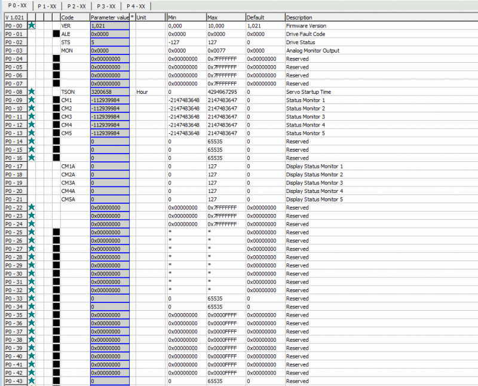
Task: Click the star icon beside P0-08 TSON
Action: (x=32, y=92)
